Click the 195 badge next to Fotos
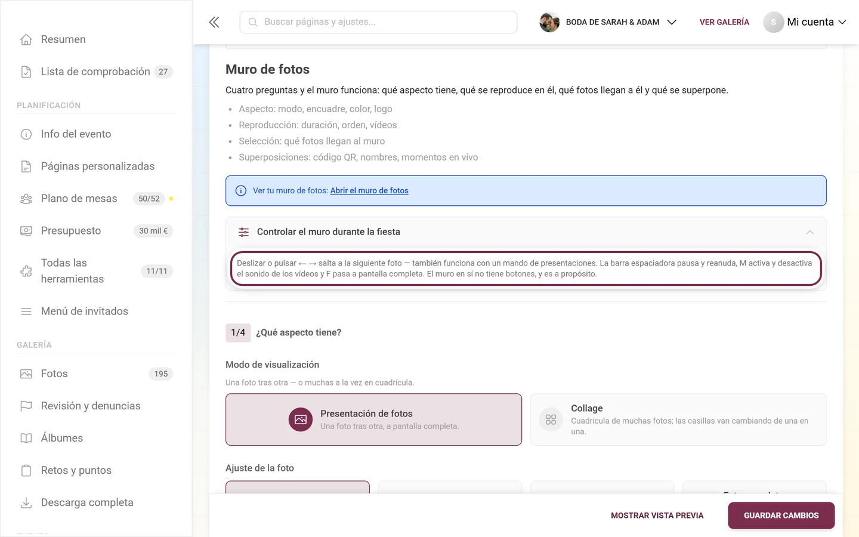 pos(161,374)
